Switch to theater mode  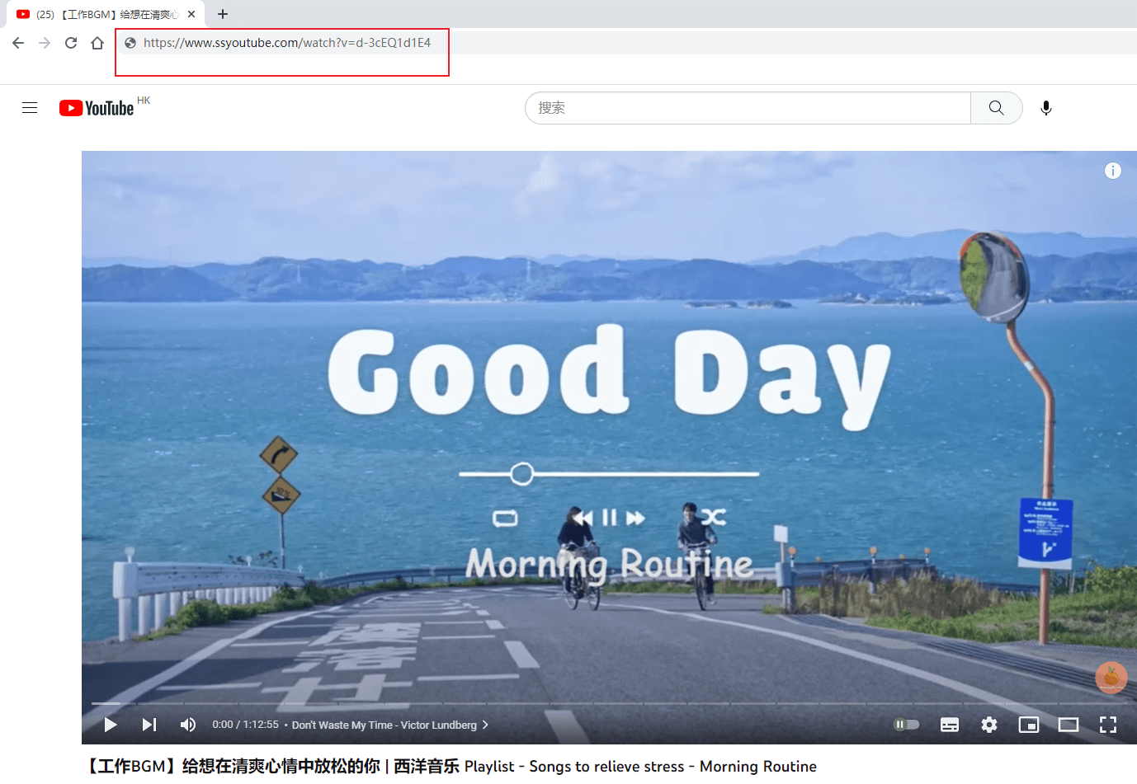(x=1068, y=725)
